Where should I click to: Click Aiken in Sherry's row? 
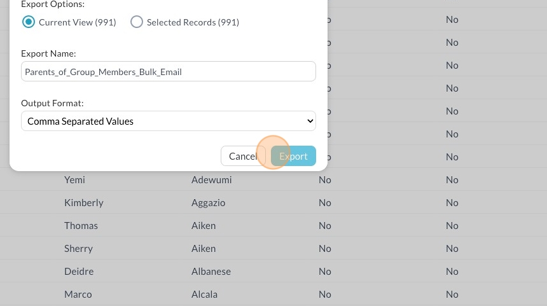click(203, 249)
